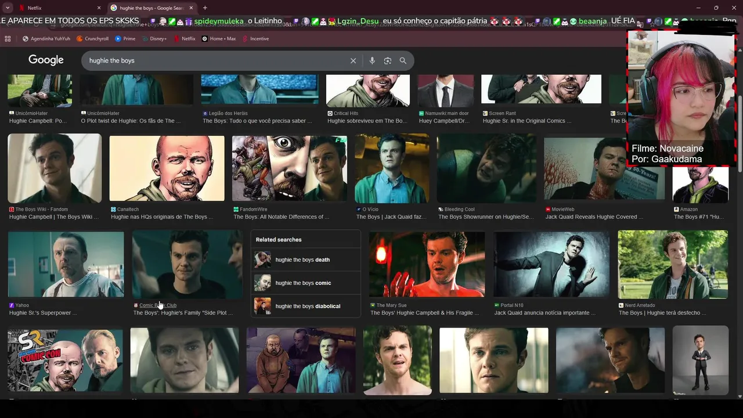
Task: Select related search 'hughie the boys comic'
Action: (x=306, y=283)
